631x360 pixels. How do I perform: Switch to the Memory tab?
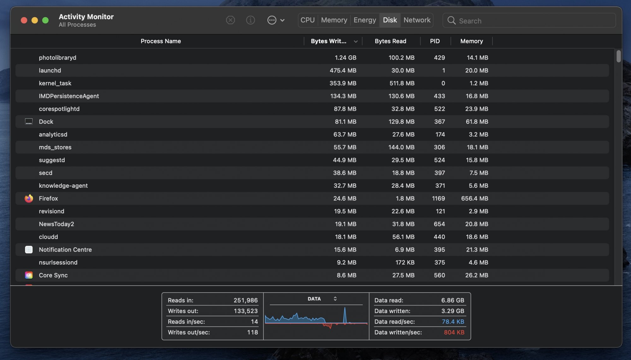pos(334,20)
